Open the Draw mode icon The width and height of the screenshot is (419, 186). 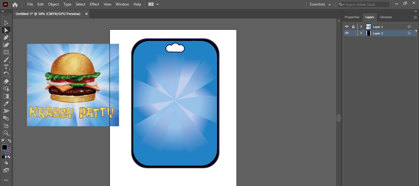[6, 163]
